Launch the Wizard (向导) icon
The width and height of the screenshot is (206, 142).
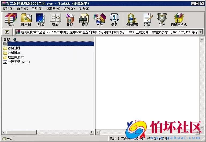(x=100, y=19)
